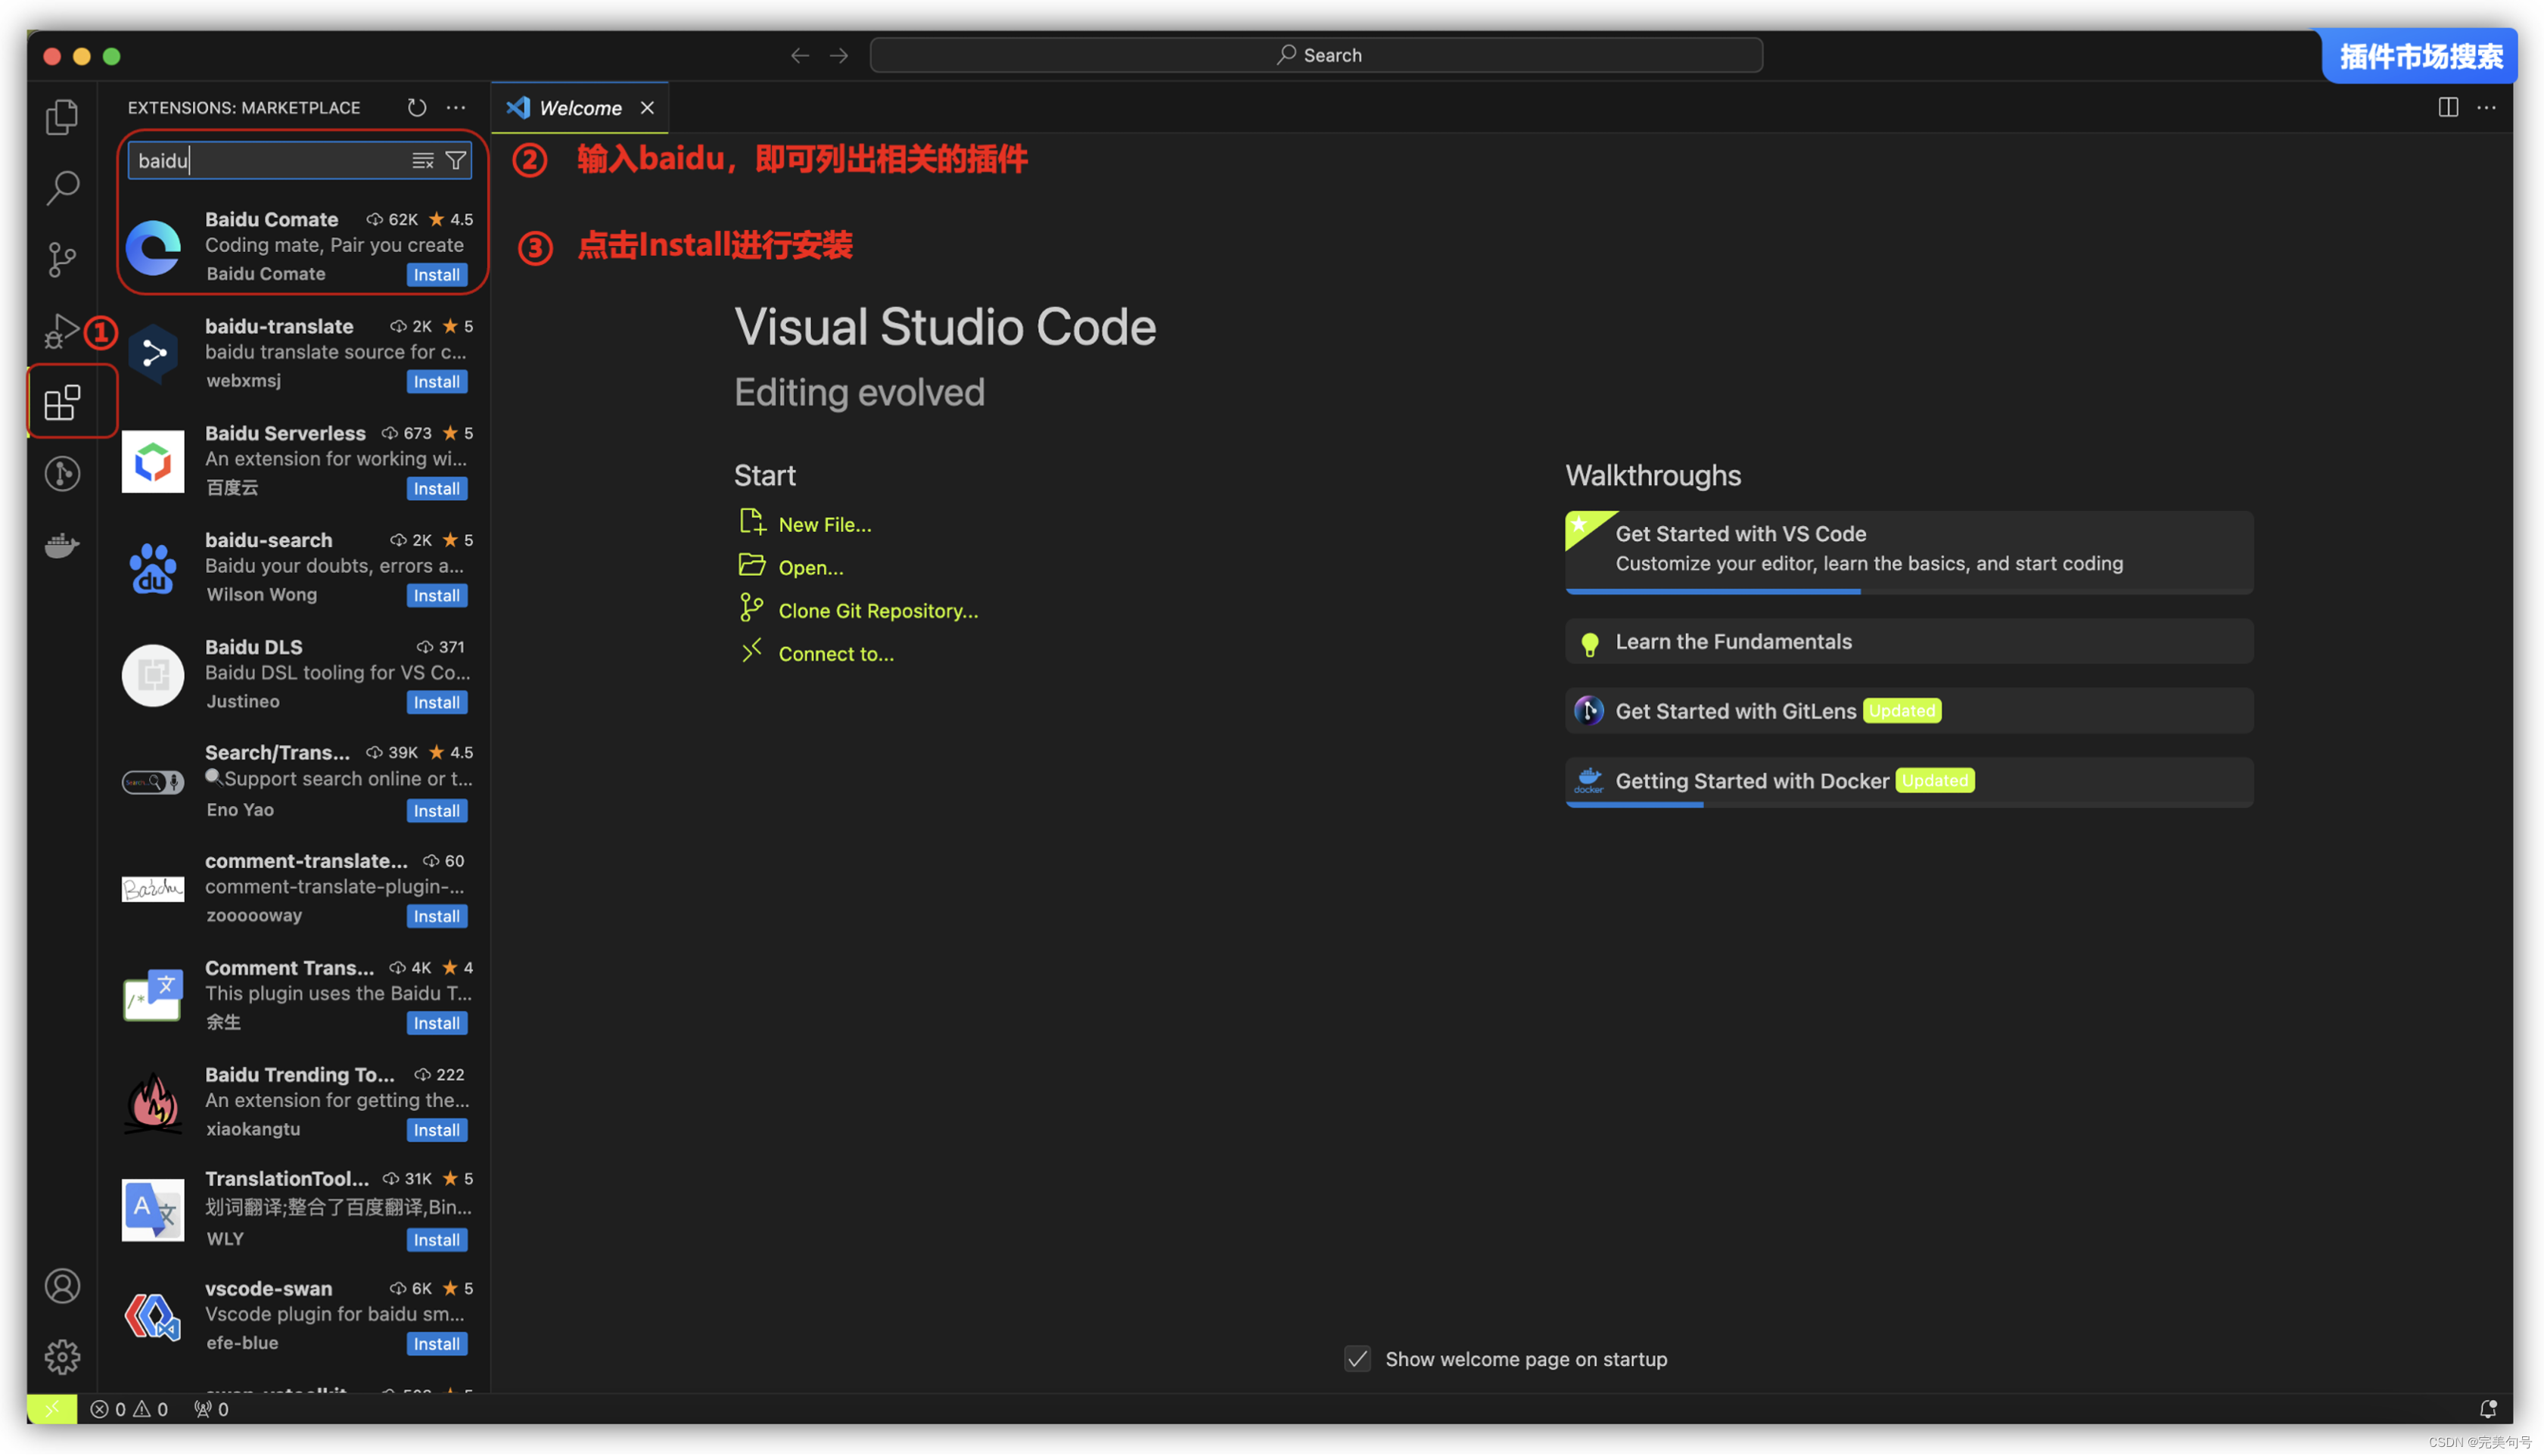This screenshot has width=2544, height=1456.
Task: Install the TranslationToolbox extension by WLY
Action: pos(437,1241)
